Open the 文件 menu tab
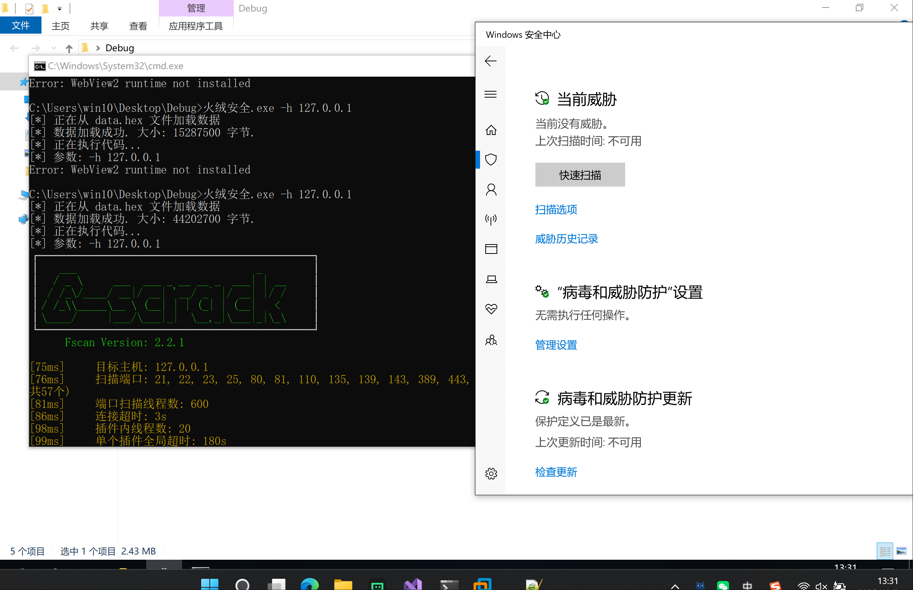The height and width of the screenshot is (590, 913). click(20, 26)
